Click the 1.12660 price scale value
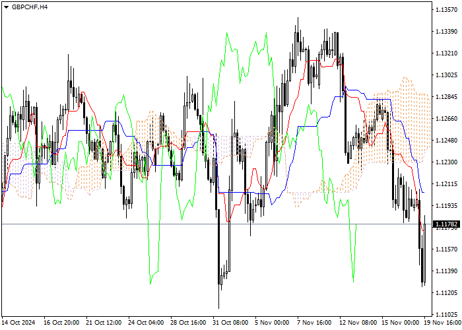The width and height of the screenshot is (462, 330). (x=446, y=118)
